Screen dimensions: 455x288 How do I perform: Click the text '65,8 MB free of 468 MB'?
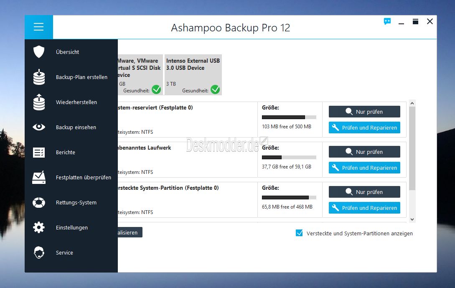tap(287, 207)
